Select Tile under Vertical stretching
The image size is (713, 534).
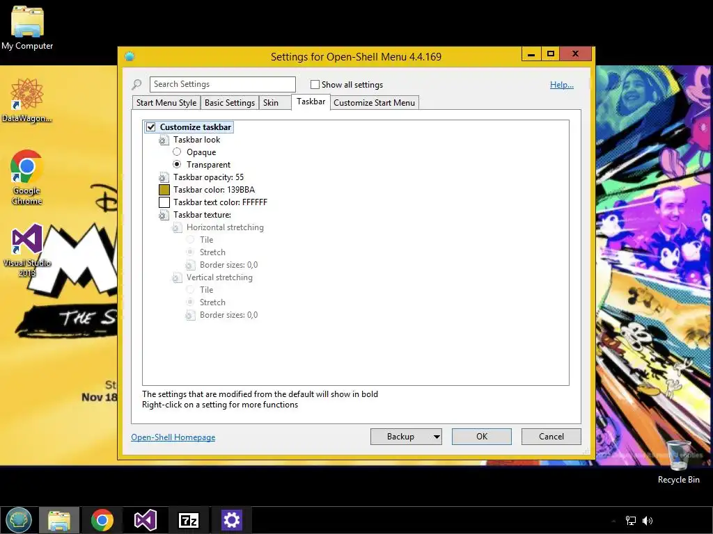190,289
